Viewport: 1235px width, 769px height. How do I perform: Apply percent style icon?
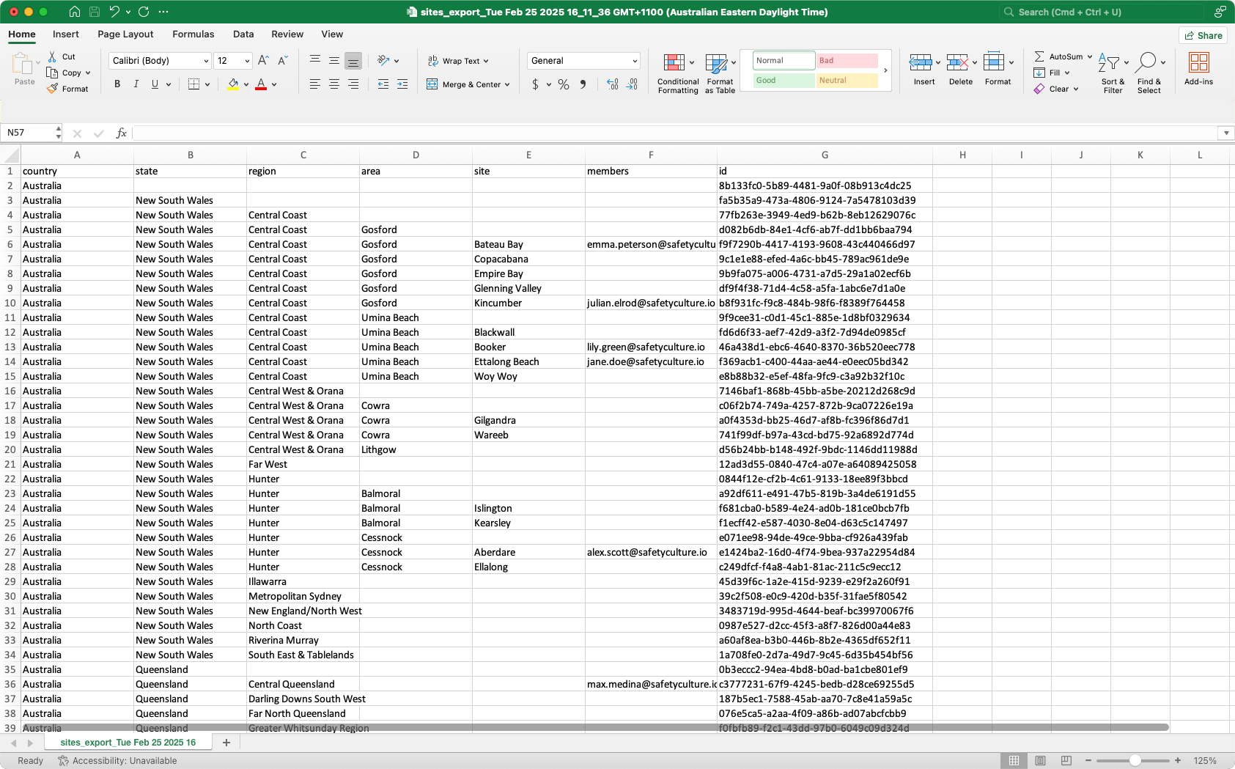click(x=564, y=84)
